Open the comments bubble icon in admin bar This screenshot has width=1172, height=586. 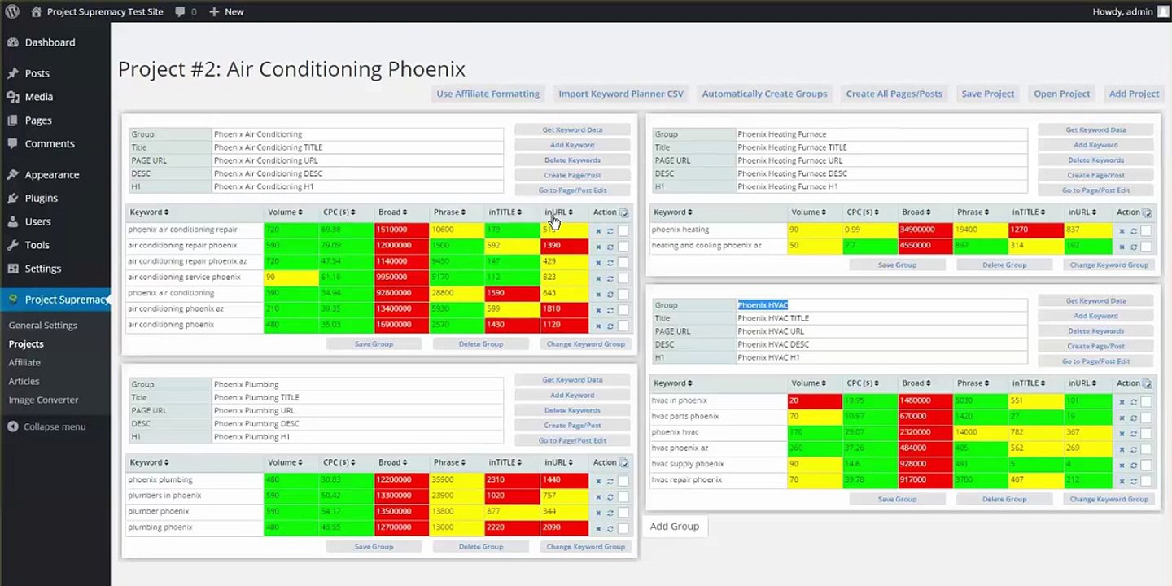[181, 11]
